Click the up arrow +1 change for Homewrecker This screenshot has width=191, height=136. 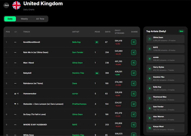pyautogui.click(x=17, y=94)
